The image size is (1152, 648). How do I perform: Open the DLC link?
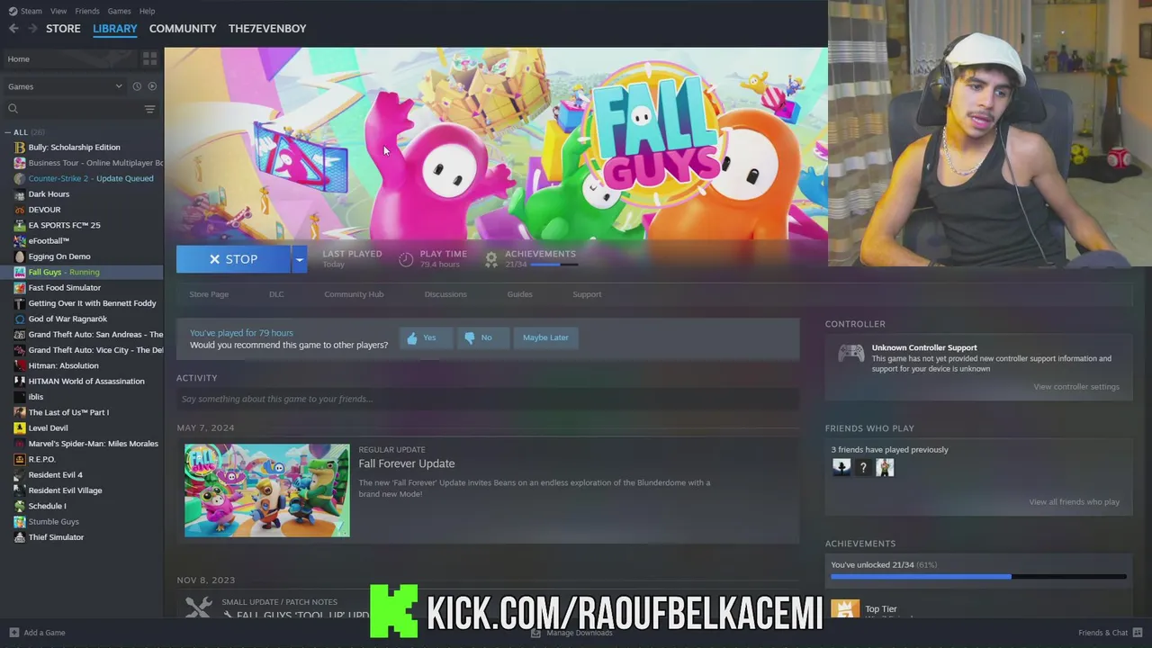pos(276,294)
